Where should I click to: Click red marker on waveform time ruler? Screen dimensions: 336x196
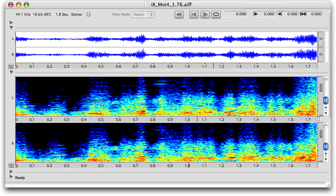[213, 66]
